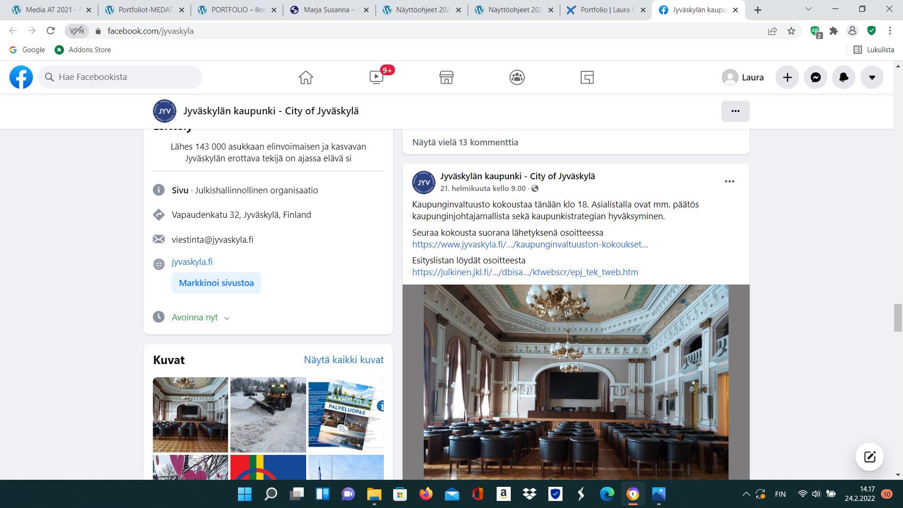This screenshot has width=903, height=508.
Task: Open File Explorer from taskbar
Action: click(374, 494)
